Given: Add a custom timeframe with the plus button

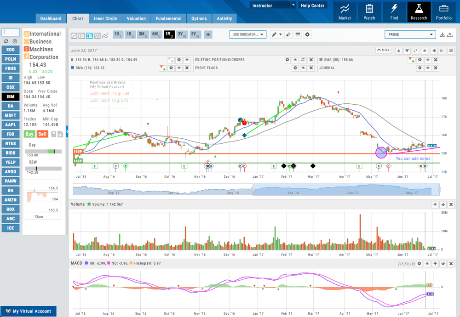Looking at the screenshot, I should (208, 34).
